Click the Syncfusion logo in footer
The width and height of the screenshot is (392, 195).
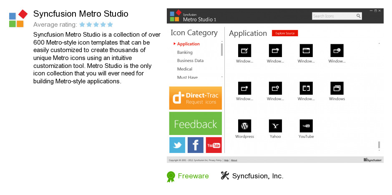(372, 160)
